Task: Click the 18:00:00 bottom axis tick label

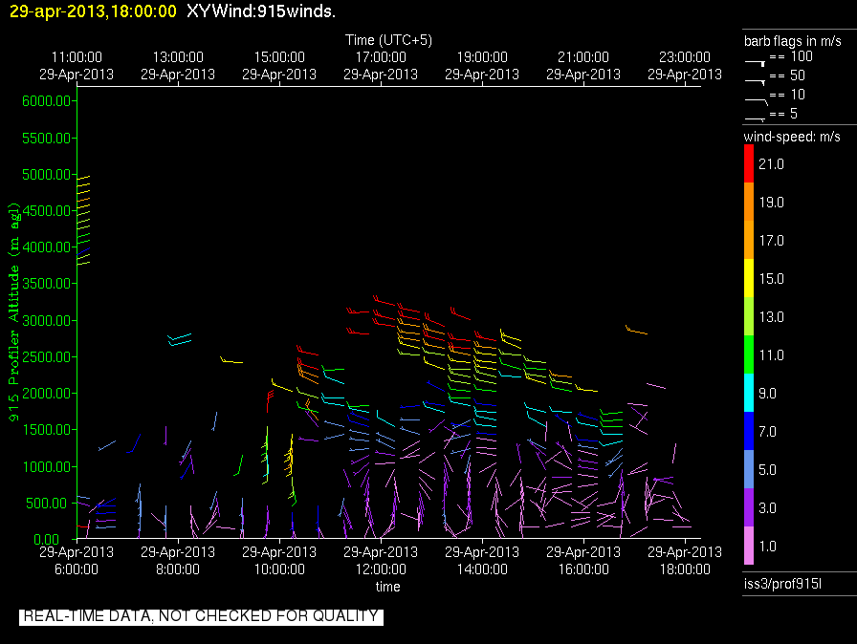Action: click(x=685, y=569)
